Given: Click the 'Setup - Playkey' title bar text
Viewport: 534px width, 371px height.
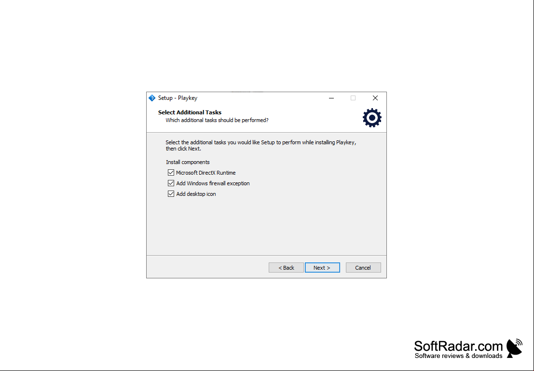Looking at the screenshot, I should [x=178, y=98].
